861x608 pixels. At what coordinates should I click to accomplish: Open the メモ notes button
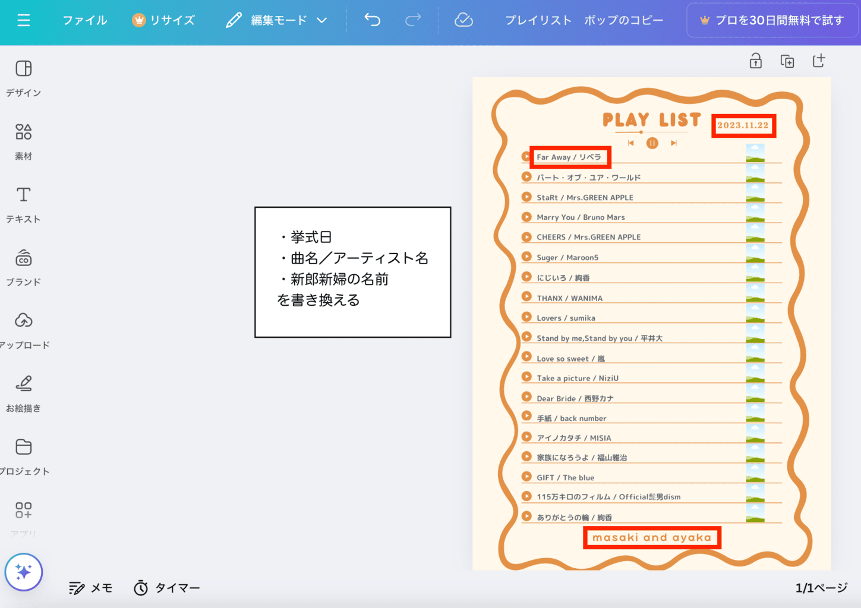[91, 588]
